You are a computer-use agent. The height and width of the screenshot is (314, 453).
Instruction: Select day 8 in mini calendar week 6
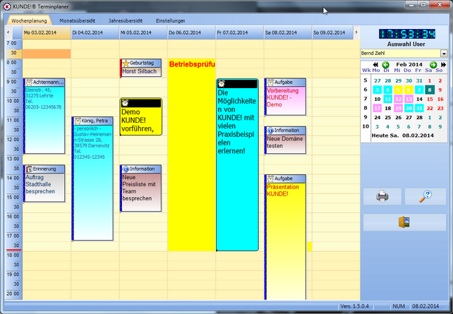coord(430,90)
